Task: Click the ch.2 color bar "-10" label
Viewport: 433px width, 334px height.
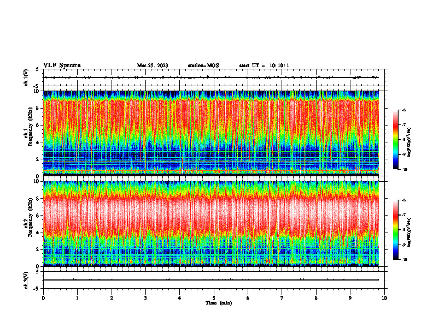Action: pyautogui.click(x=404, y=260)
